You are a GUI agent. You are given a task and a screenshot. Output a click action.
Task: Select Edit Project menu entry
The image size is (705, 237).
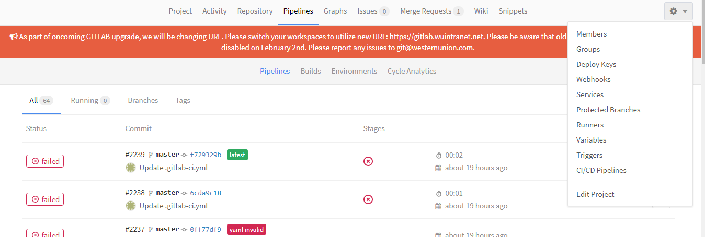click(595, 194)
